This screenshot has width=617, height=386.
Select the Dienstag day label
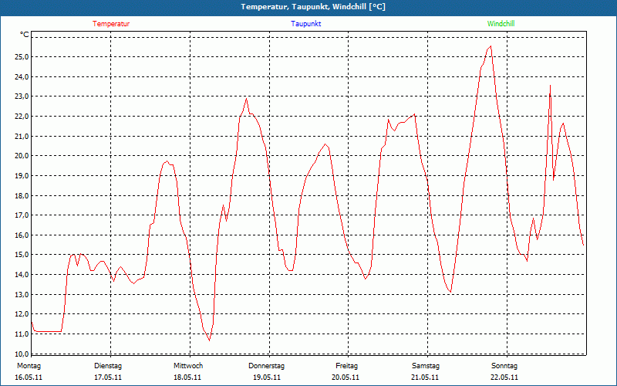point(108,366)
